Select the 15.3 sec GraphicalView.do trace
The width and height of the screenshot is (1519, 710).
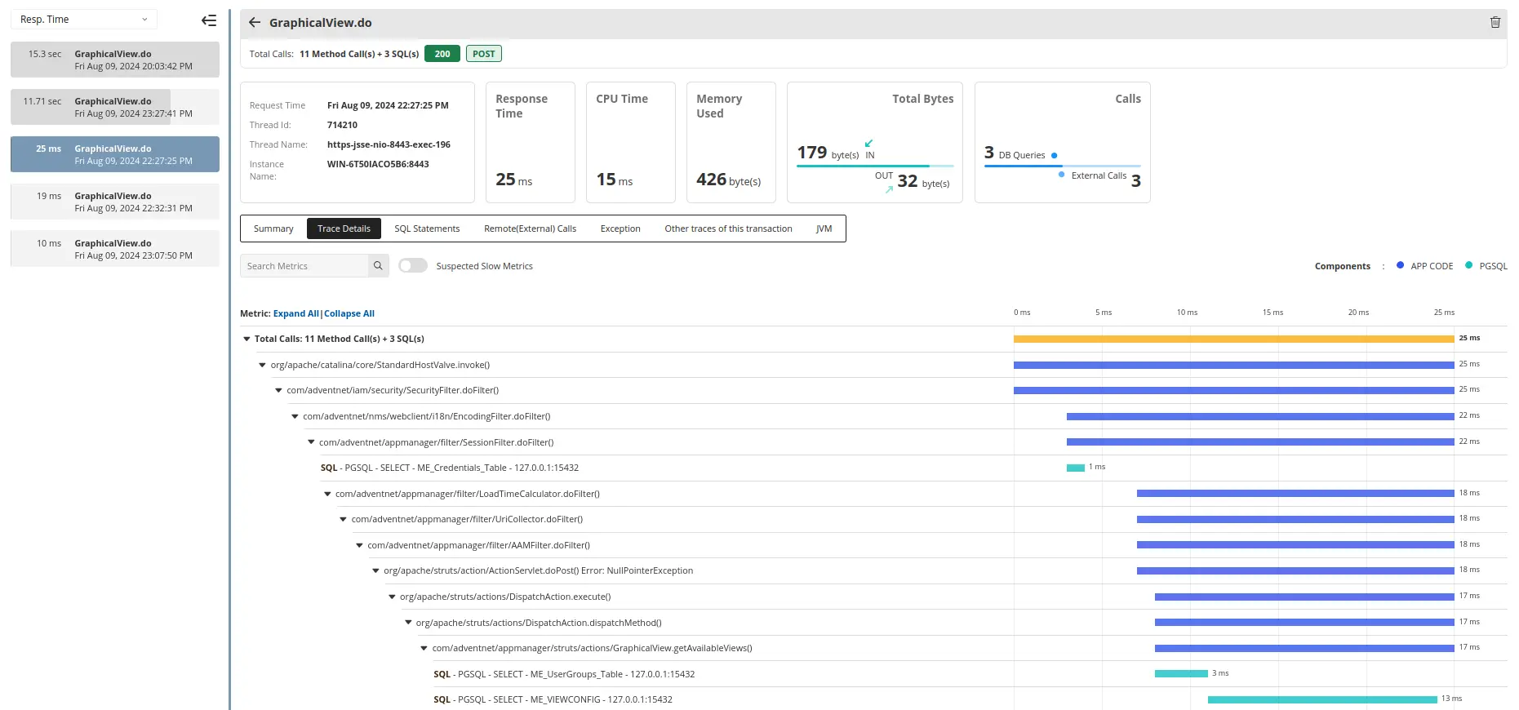click(x=115, y=60)
